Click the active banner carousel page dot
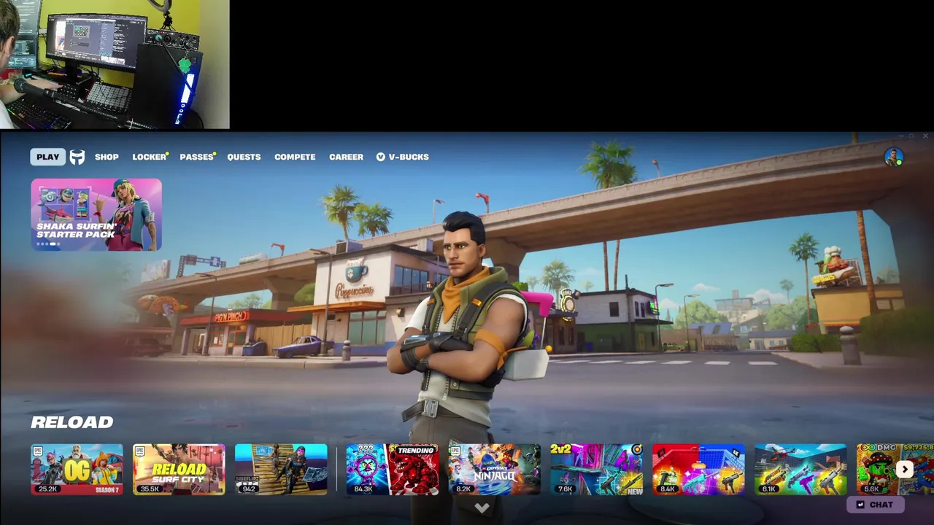Image resolution: width=934 pixels, height=525 pixels. 53,244
